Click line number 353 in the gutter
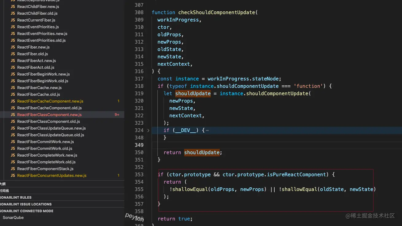The width and height of the screenshot is (402, 226). (x=139, y=175)
